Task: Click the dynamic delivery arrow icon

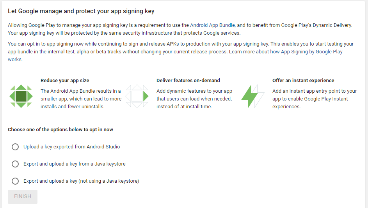Action: [x=137, y=96]
